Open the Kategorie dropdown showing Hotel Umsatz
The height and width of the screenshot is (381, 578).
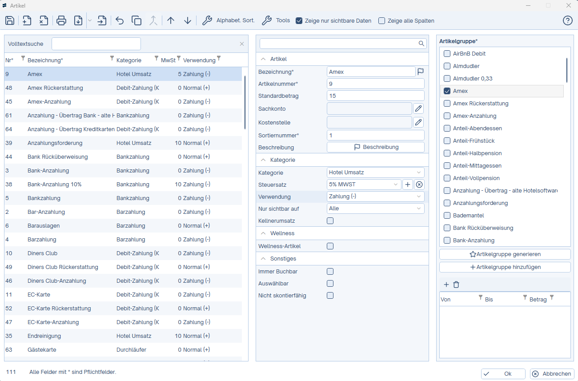pyautogui.click(x=375, y=172)
